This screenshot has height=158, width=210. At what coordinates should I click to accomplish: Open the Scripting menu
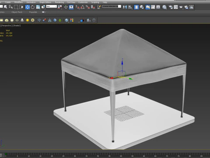95,2
